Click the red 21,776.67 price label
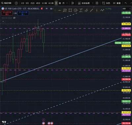The width and height of the screenshot is (132, 125). click(126, 35)
